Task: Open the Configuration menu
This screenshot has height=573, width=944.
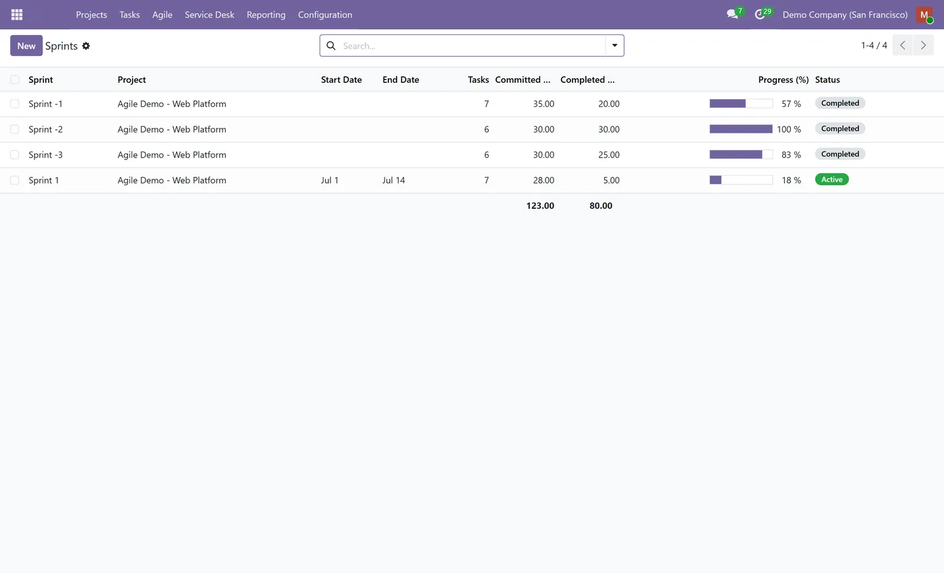Action: pos(325,14)
